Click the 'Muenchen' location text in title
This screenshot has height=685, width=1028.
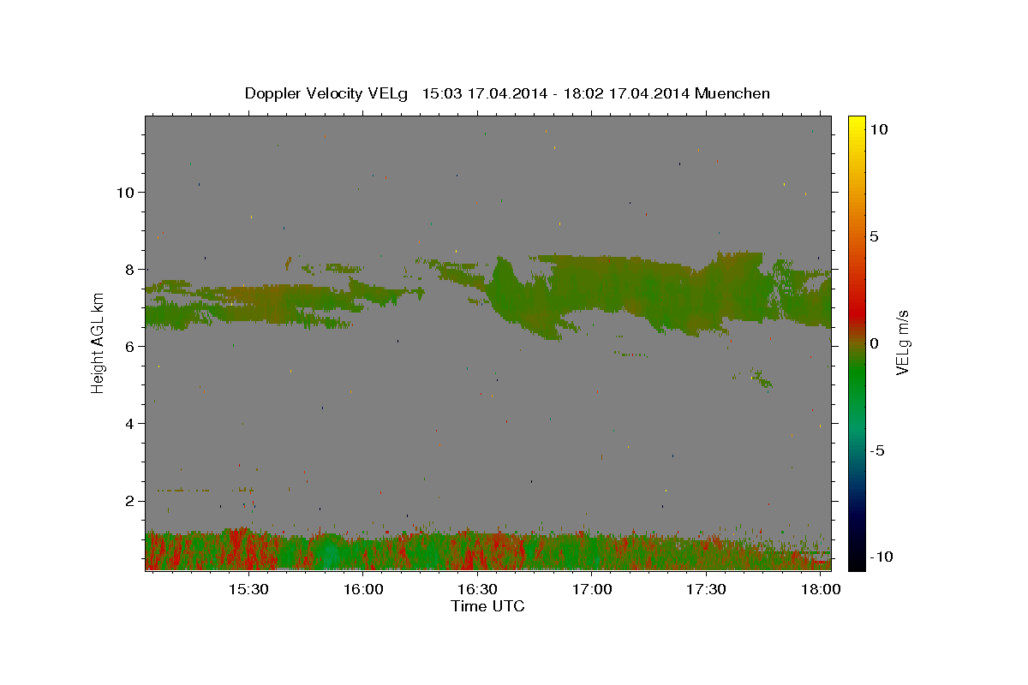click(x=732, y=93)
